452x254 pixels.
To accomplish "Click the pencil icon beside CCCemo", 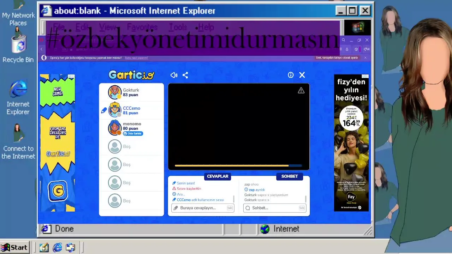I will coord(104,110).
